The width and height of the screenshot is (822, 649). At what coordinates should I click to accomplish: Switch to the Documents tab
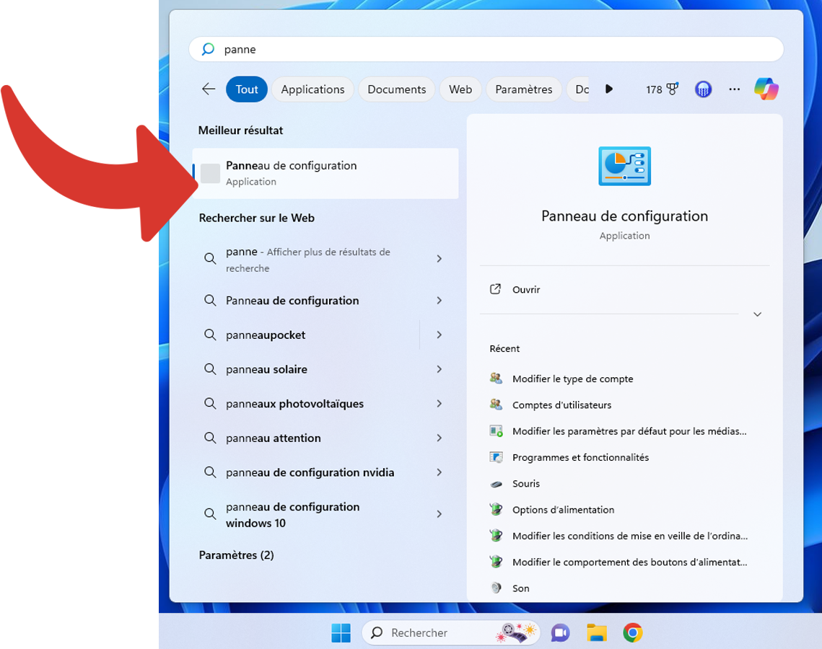click(x=396, y=89)
